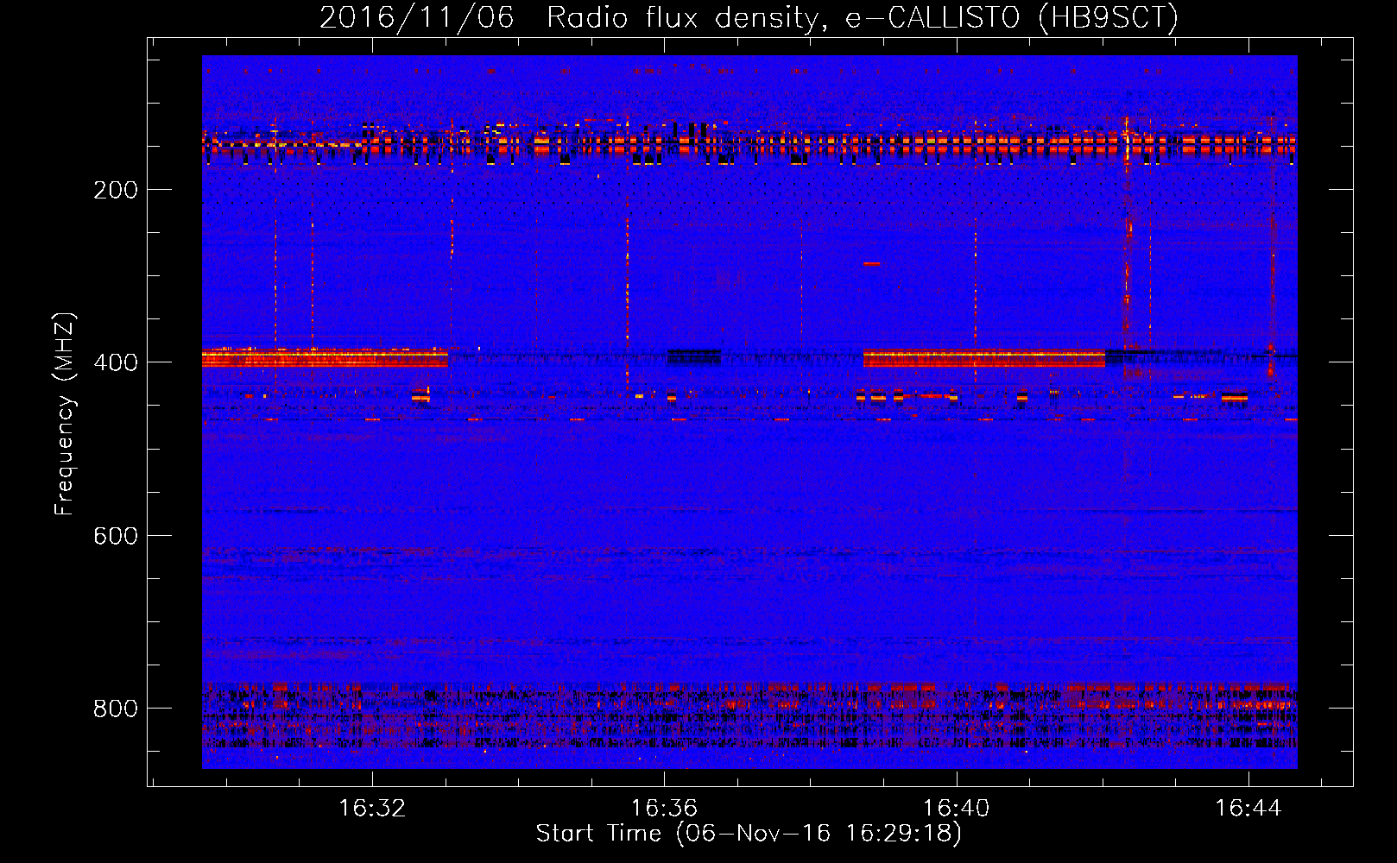
Task: Click the 'Frequency (MHZ)' axis label
Action: [65, 413]
